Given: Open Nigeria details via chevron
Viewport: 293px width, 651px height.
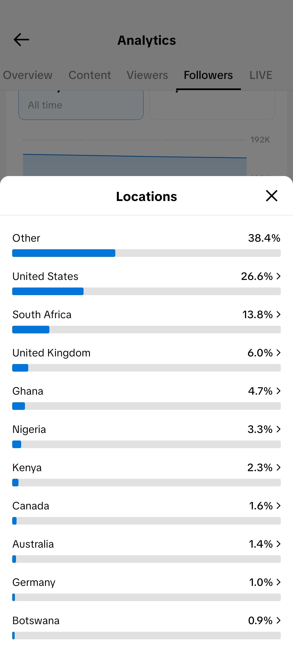Looking at the screenshot, I should point(278,429).
